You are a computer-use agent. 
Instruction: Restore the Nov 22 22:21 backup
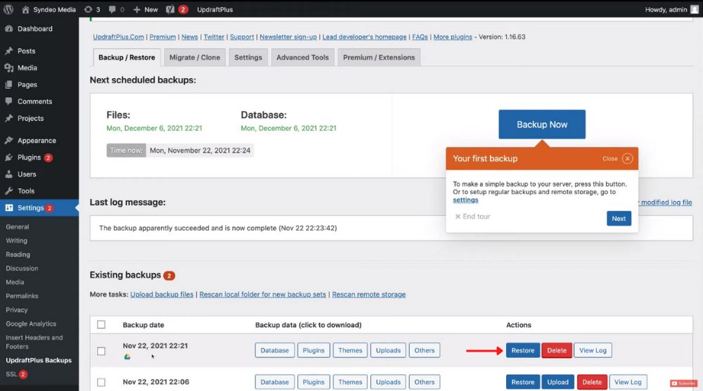tap(523, 350)
